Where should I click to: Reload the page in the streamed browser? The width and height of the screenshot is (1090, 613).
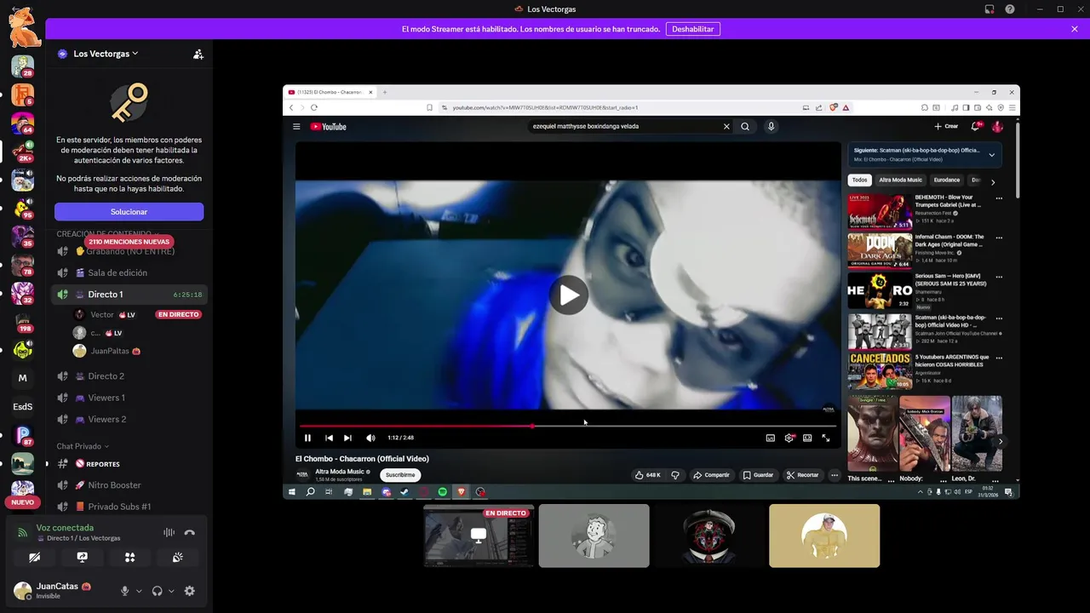pos(314,107)
